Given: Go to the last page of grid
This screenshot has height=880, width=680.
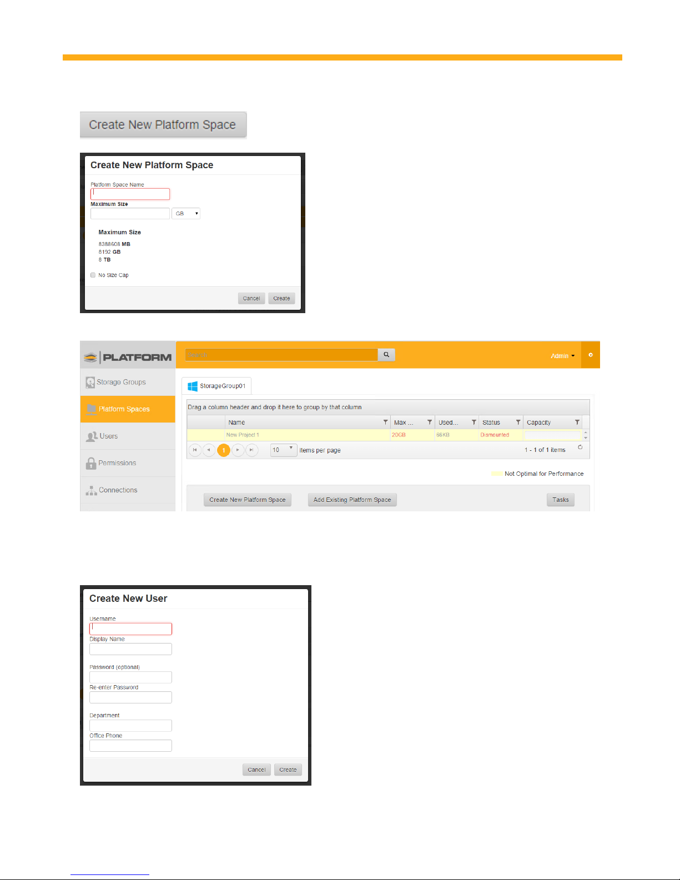Looking at the screenshot, I should pos(251,450).
